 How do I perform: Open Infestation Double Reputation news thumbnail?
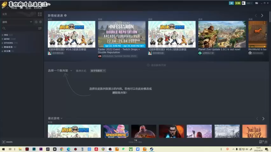coord(122,34)
